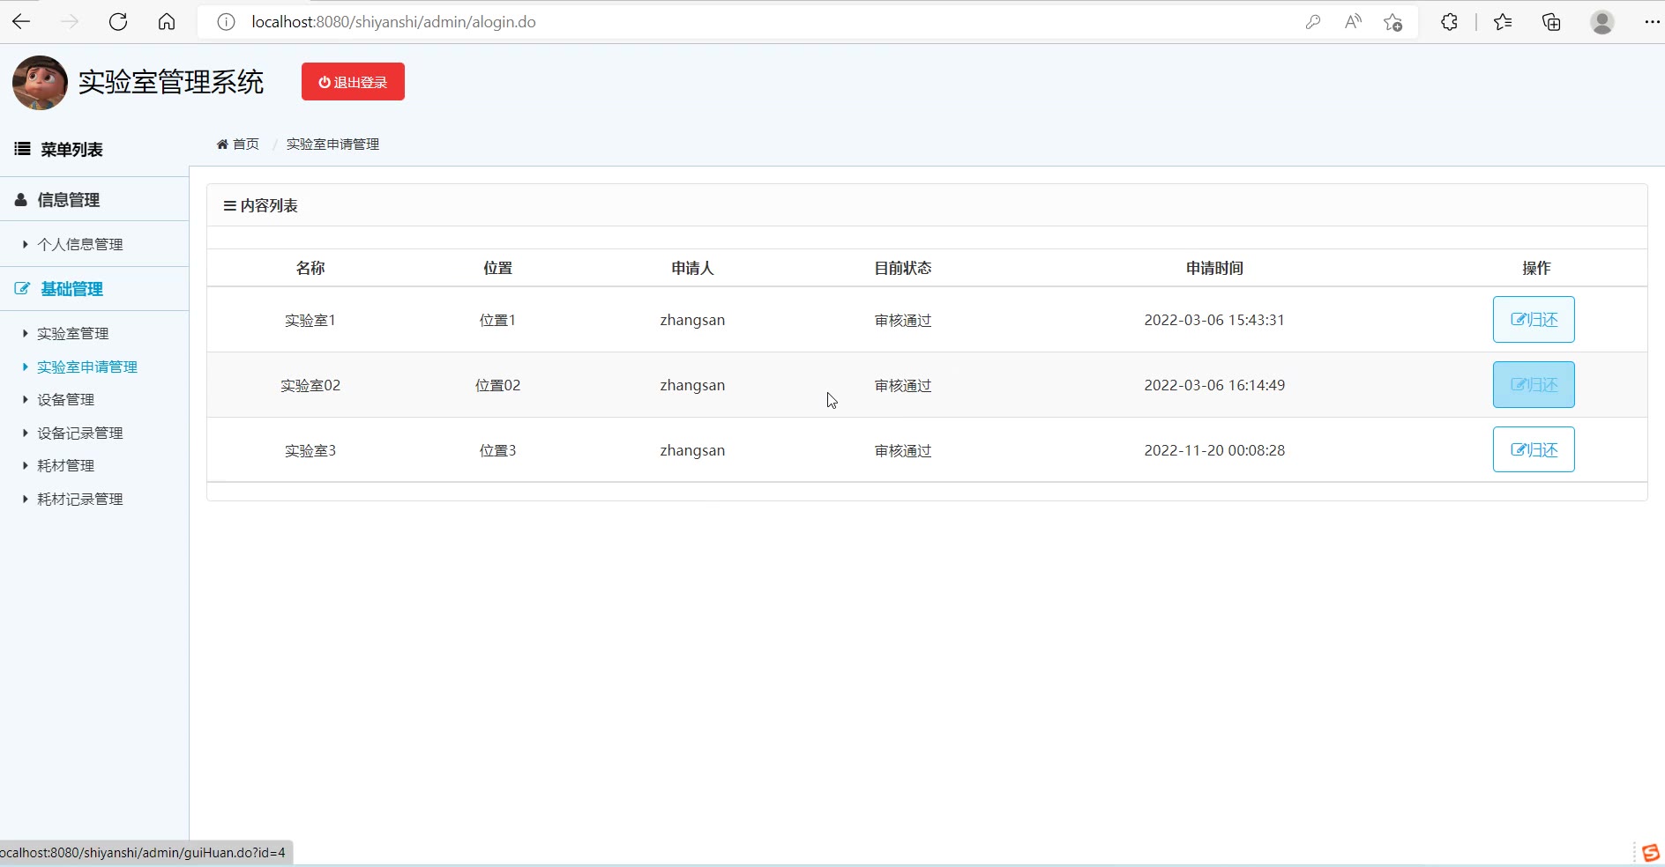The height and width of the screenshot is (867, 1665).
Task: Click 实验室申请管理 in the breadcrumb
Action: (332, 144)
